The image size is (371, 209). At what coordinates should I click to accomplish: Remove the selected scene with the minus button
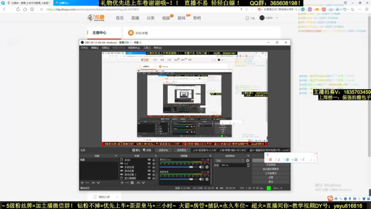point(87,183)
